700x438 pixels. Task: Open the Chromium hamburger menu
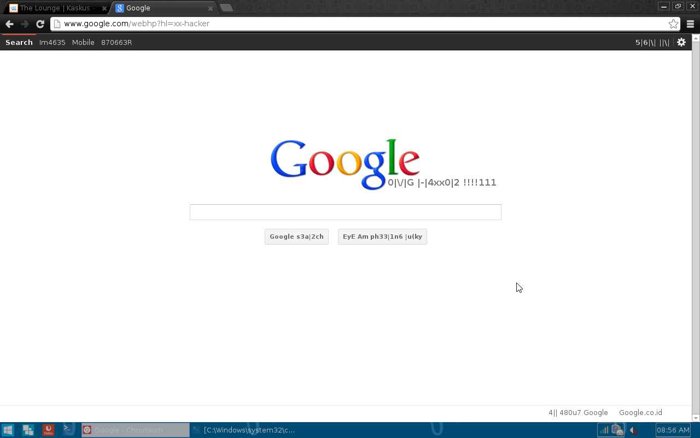[x=690, y=24]
